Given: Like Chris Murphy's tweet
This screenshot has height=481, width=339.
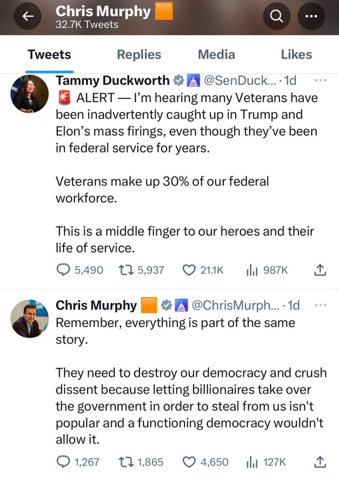Looking at the screenshot, I should pyautogui.click(x=189, y=462).
